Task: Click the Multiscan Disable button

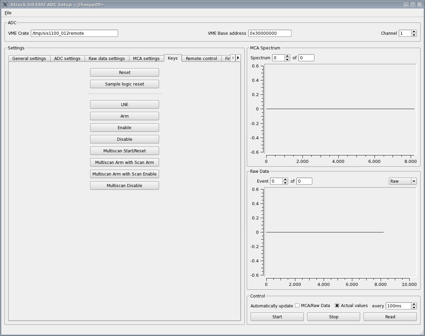Action: (x=125, y=185)
